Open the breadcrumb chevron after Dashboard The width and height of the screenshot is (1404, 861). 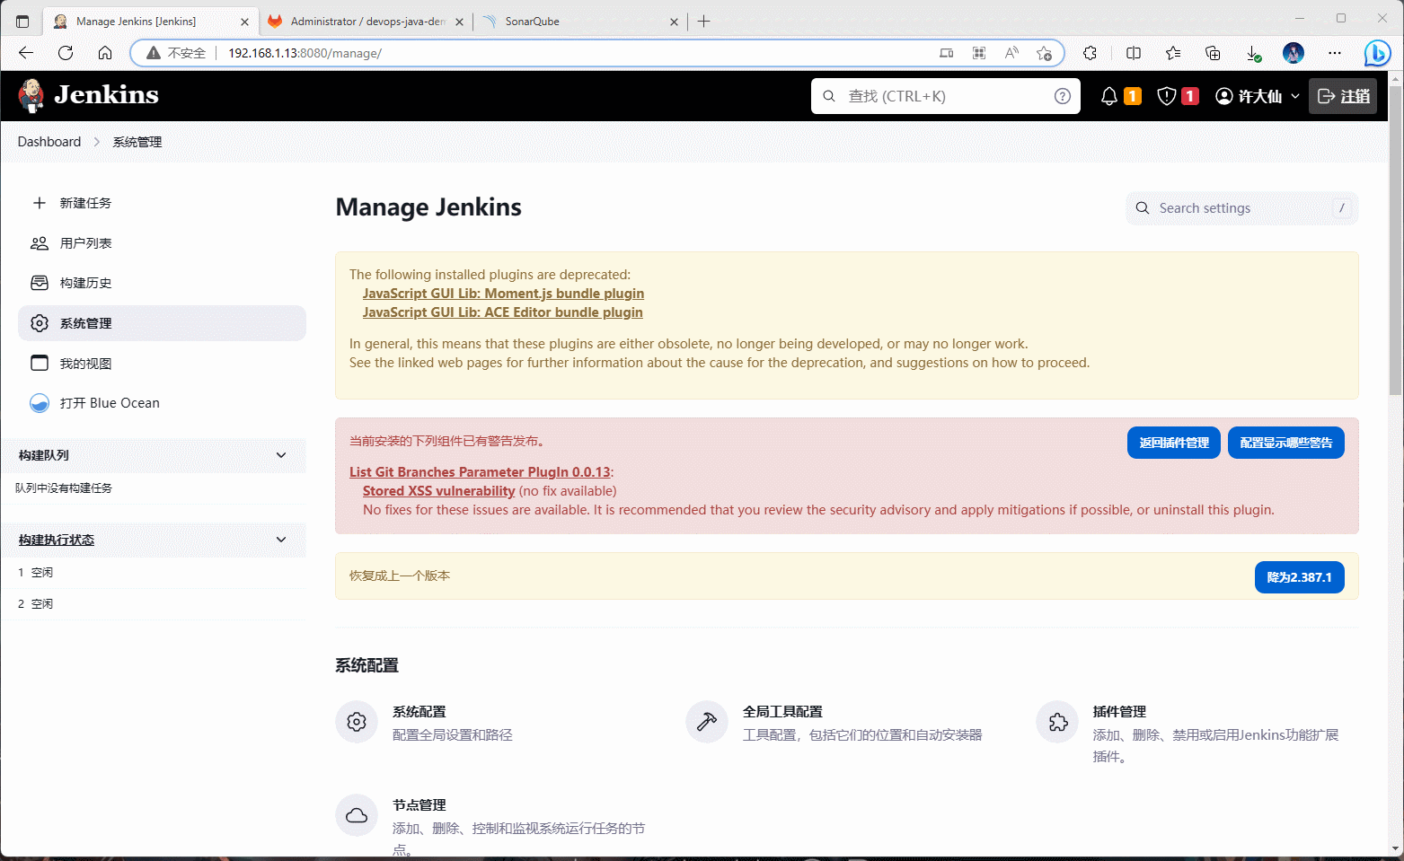(x=97, y=142)
